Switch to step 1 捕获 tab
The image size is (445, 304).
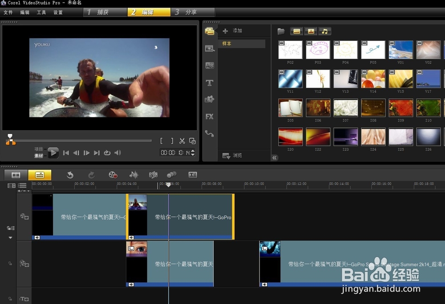click(105, 12)
